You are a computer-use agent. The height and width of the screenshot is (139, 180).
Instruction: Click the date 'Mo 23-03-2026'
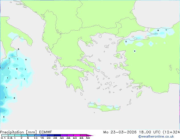coord(120,132)
